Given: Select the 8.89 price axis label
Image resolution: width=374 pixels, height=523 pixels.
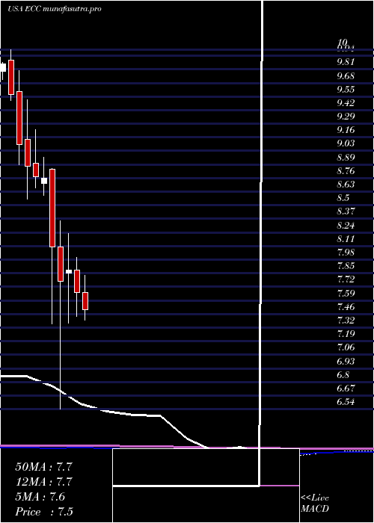Looking at the screenshot, I should pyautogui.click(x=346, y=158).
